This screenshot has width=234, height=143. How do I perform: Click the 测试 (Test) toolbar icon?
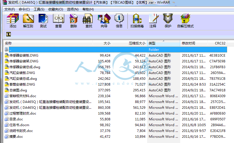pyautogui.click(x=43, y=18)
